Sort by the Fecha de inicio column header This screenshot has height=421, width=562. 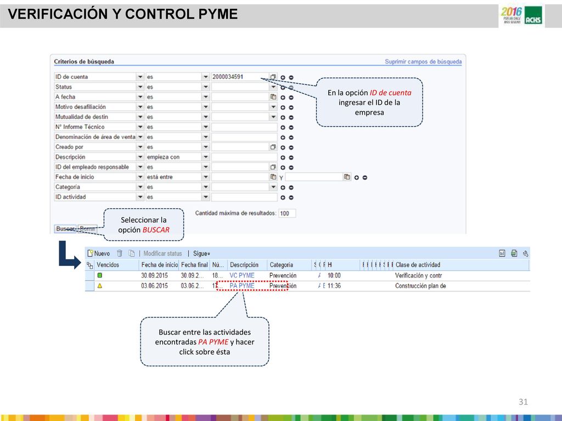click(x=160, y=265)
